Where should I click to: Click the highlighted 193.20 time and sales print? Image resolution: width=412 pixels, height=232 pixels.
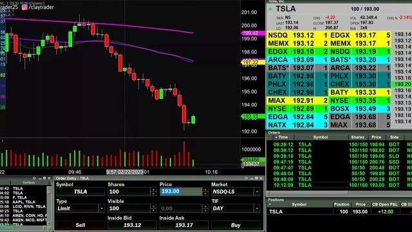pyautogui.click(x=402, y=84)
